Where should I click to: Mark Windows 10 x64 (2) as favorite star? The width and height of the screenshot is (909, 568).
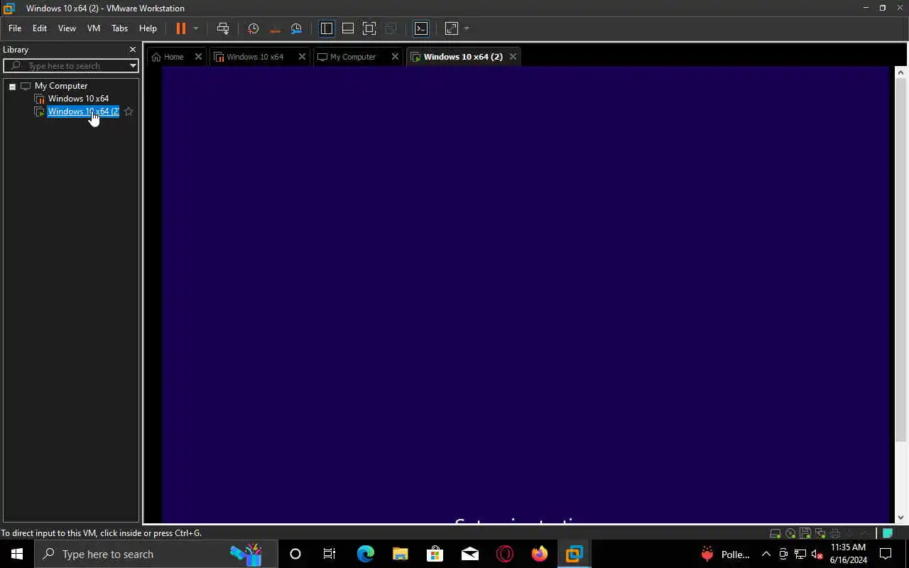[129, 111]
